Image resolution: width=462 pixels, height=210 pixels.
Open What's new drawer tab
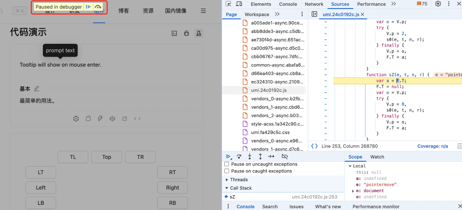coord(328,207)
